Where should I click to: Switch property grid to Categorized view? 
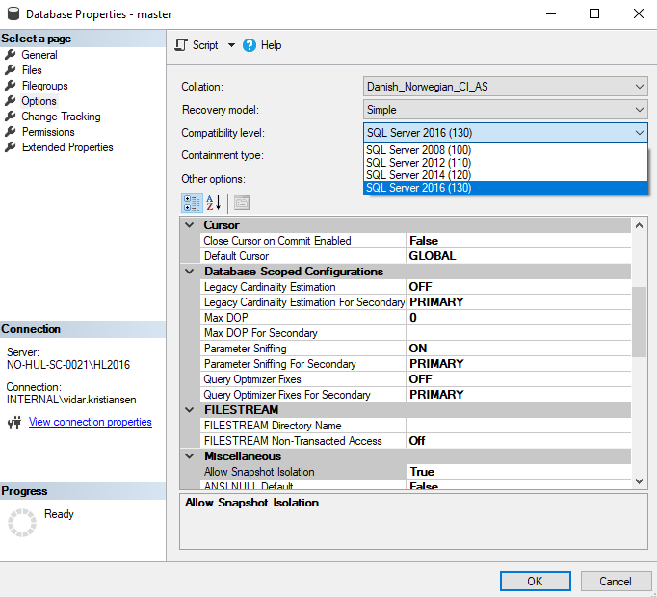pos(193,203)
